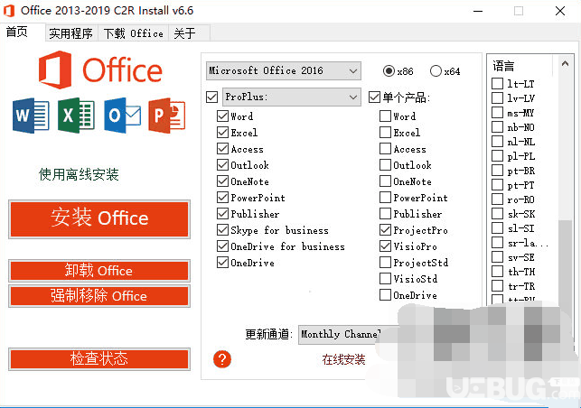Screen dimensions: 581x408
Task: Click the PowerPoint application logo icon
Action: pyautogui.click(x=167, y=116)
